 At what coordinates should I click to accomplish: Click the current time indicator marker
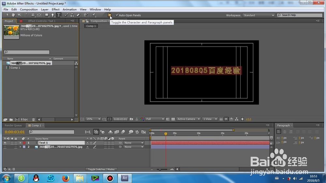click(x=166, y=134)
